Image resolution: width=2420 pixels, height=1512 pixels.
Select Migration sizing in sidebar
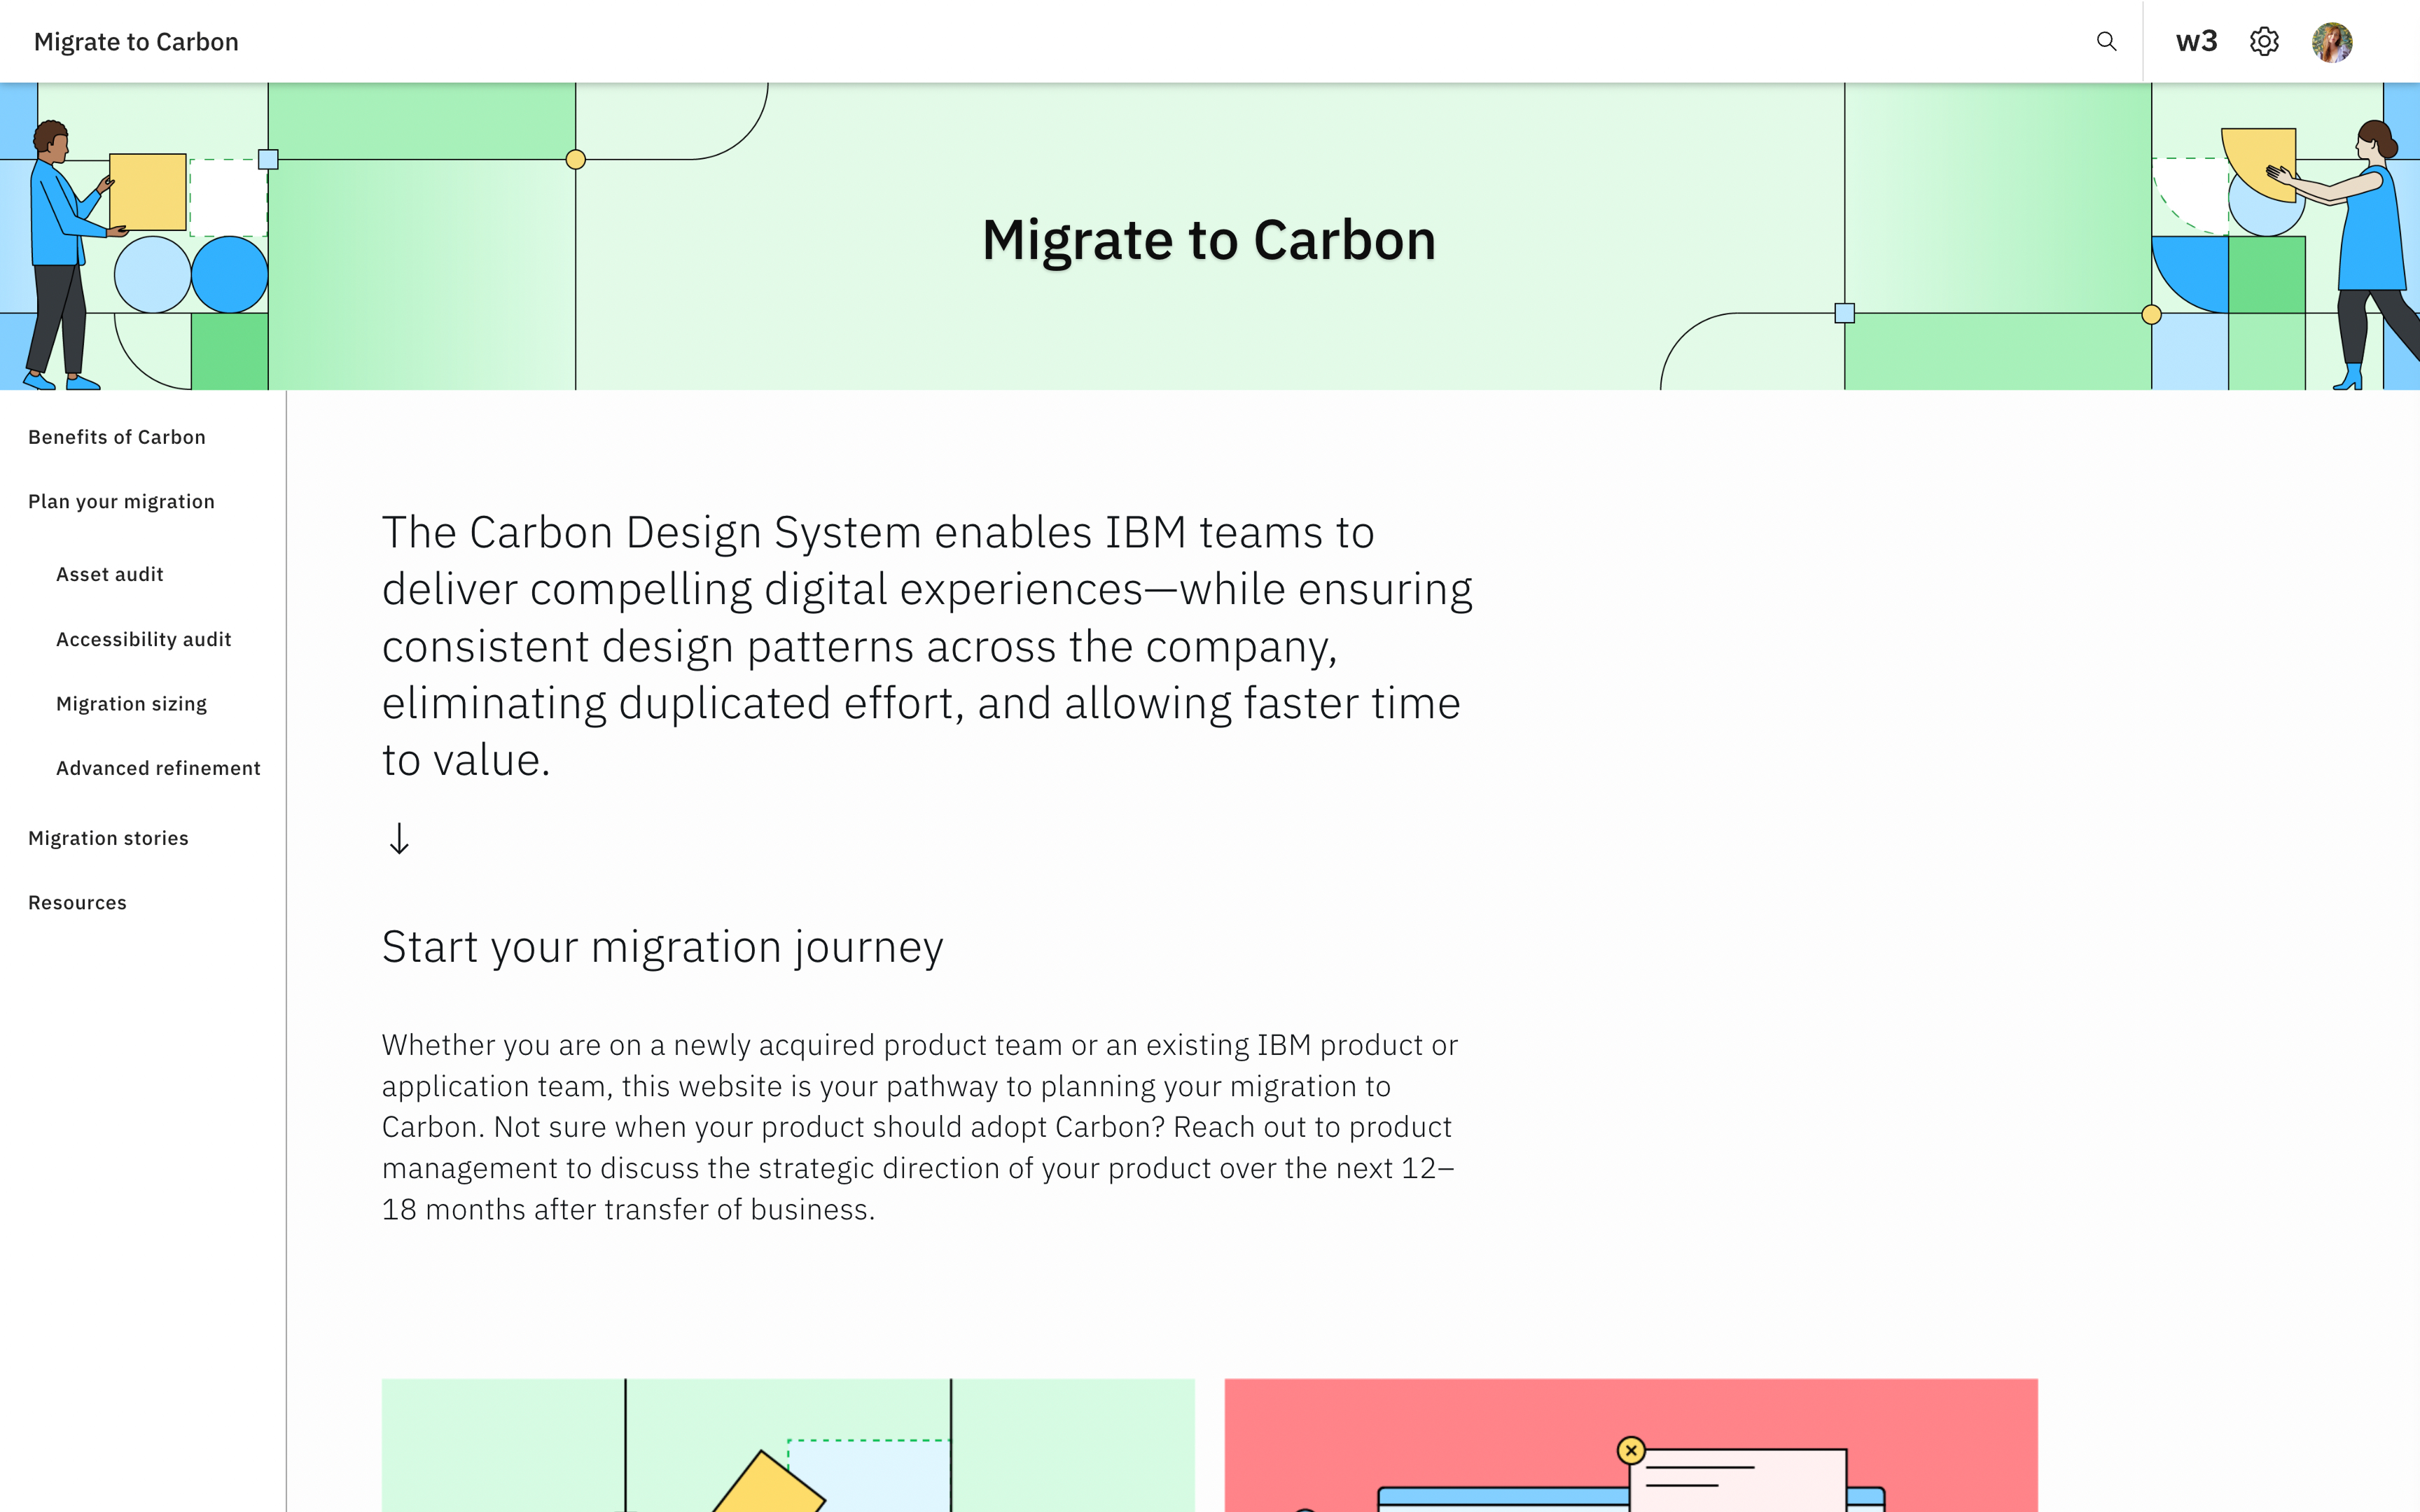click(x=131, y=703)
